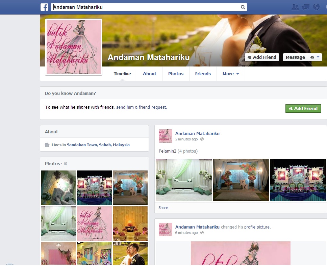Click the public globe icon beside '2 minutes ago'
This screenshot has width=327, height=266.
(x=202, y=139)
